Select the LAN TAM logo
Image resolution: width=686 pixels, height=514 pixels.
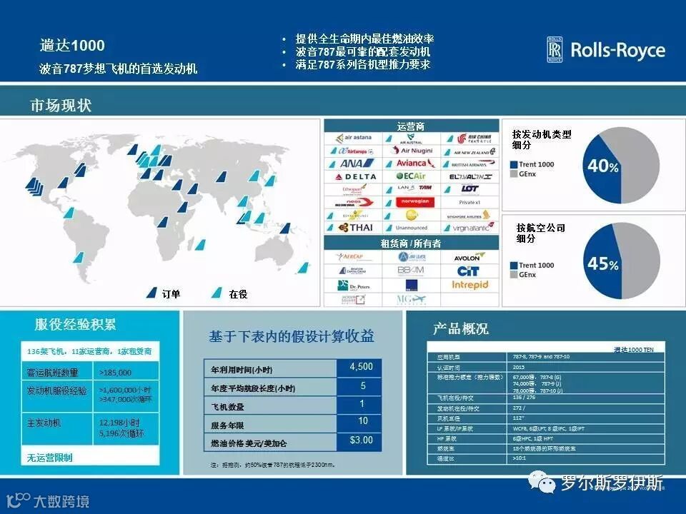(414, 188)
